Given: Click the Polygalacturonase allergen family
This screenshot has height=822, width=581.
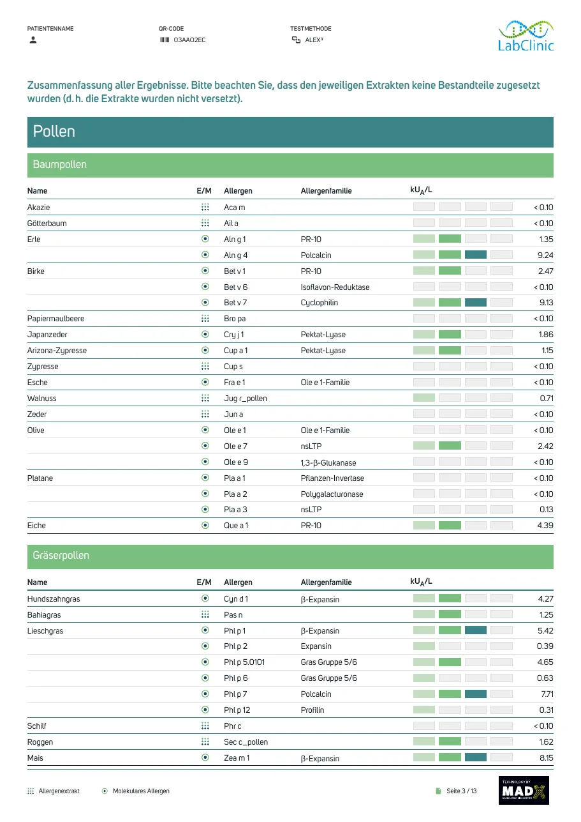Looking at the screenshot, I should coord(332,494).
